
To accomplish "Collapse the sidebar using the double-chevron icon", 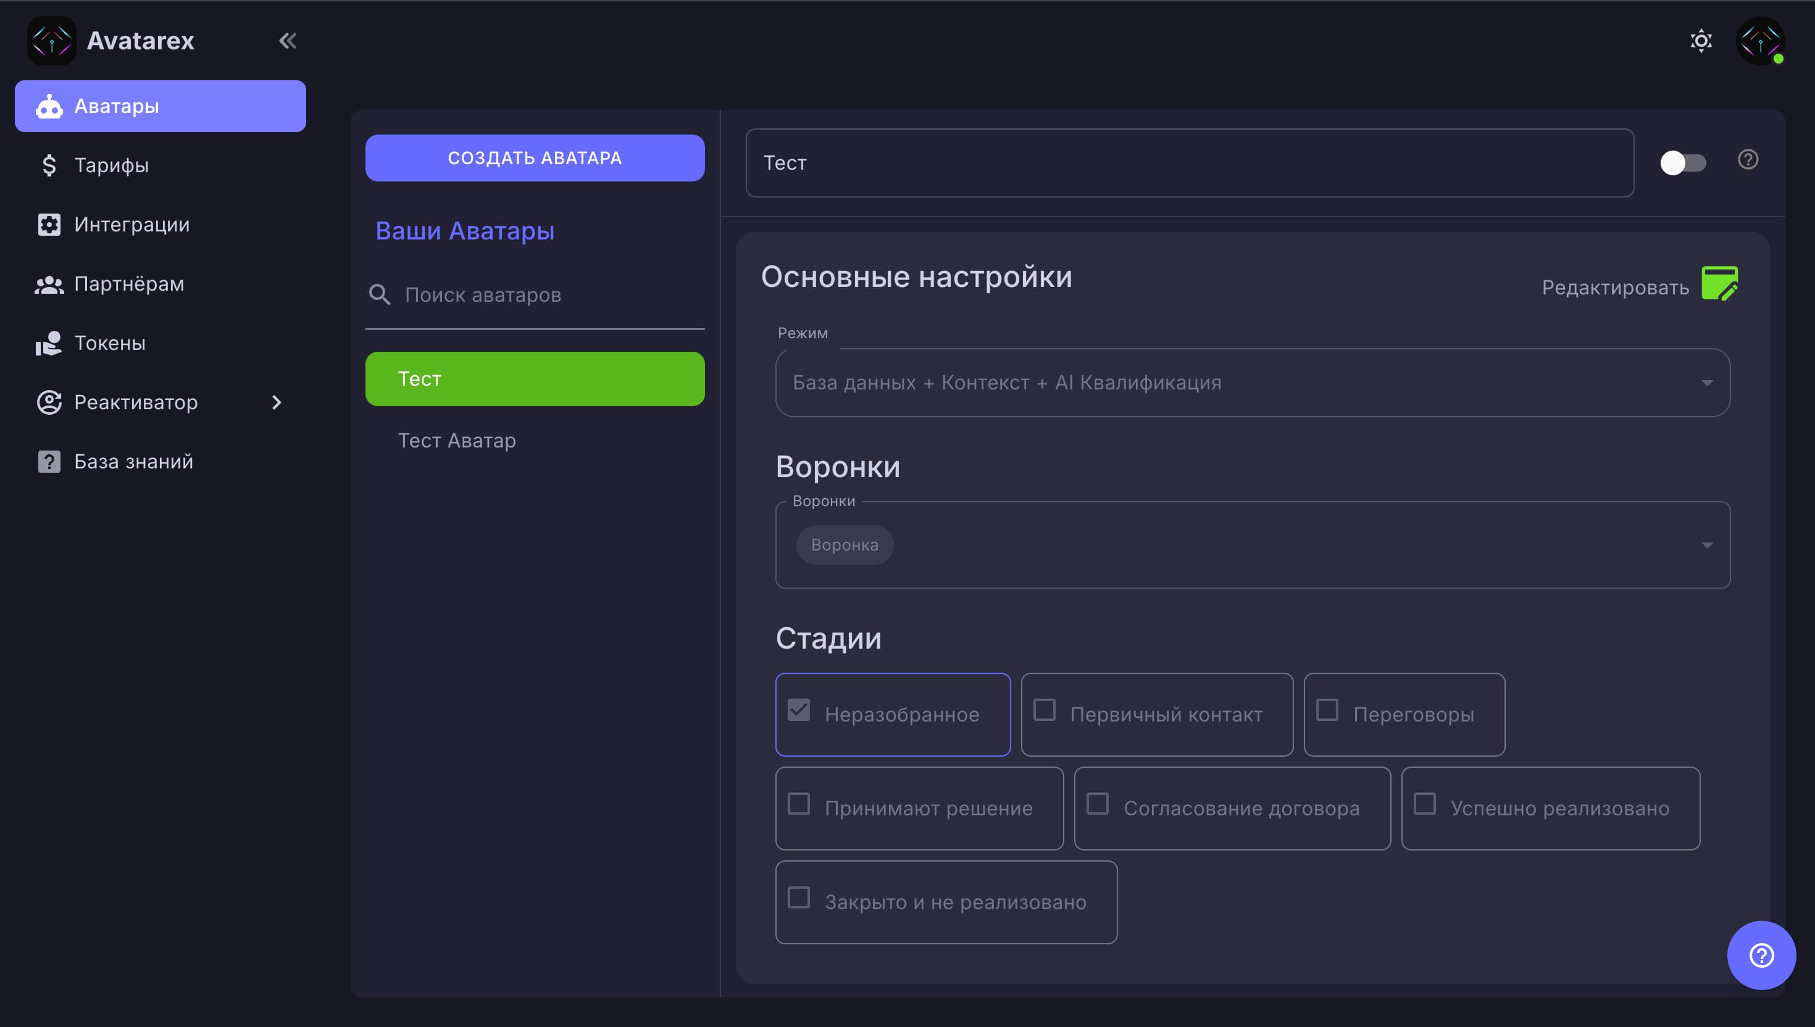I will point(286,40).
